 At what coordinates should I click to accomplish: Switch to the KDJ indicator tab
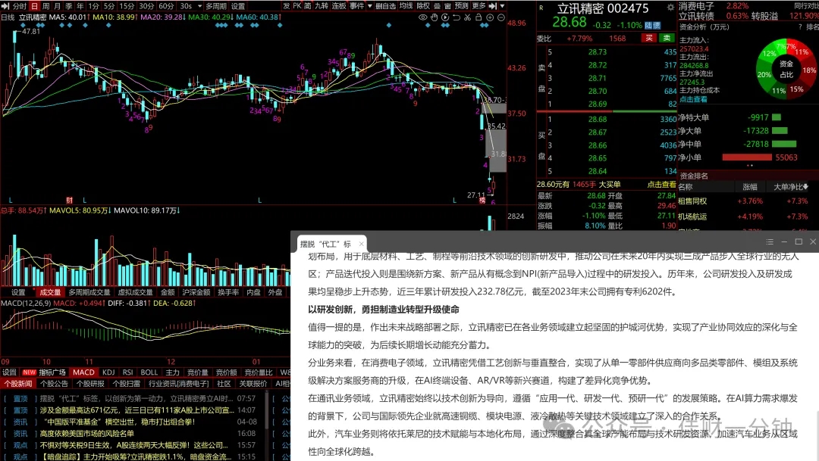[108, 372]
